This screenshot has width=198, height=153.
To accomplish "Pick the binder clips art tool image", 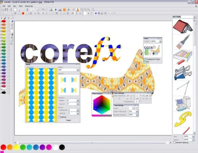I will (183, 73).
